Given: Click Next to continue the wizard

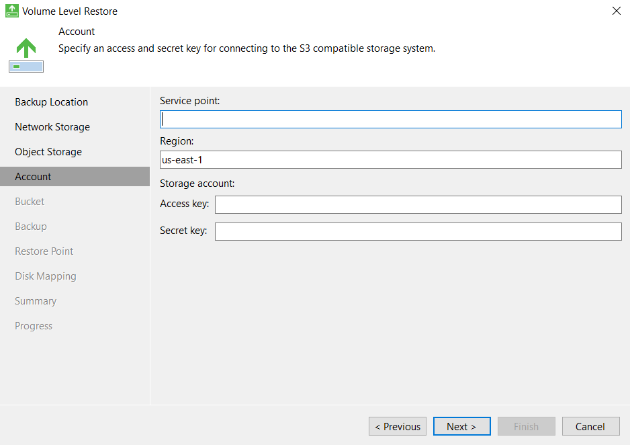Looking at the screenshot, I should click(461, 426).
